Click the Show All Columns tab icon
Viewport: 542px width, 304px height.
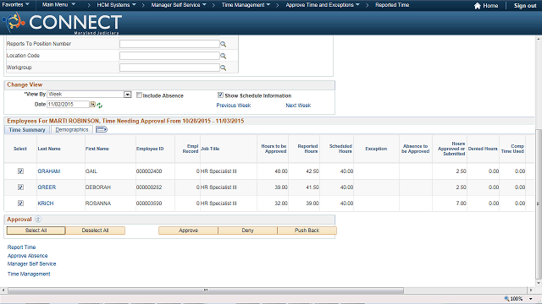point(102,129)
